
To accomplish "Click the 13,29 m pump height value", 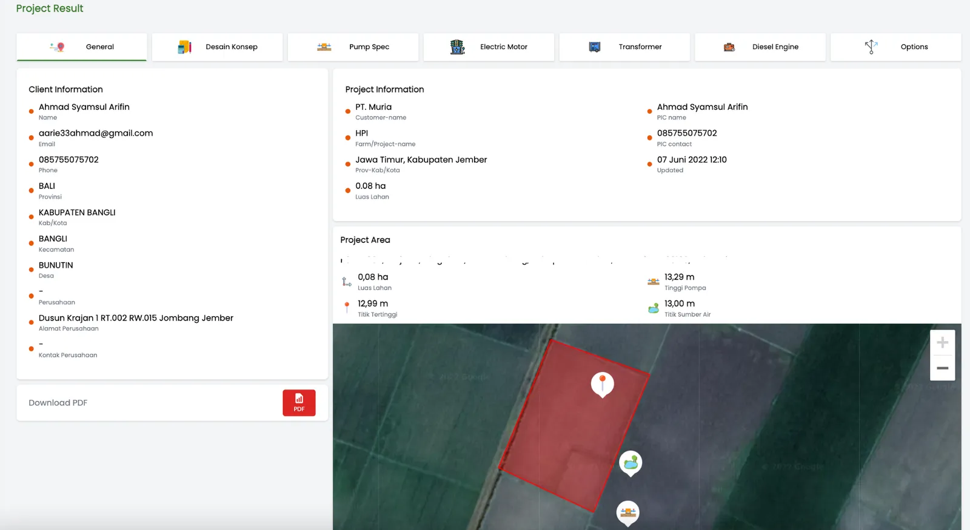I will (680, 277).
